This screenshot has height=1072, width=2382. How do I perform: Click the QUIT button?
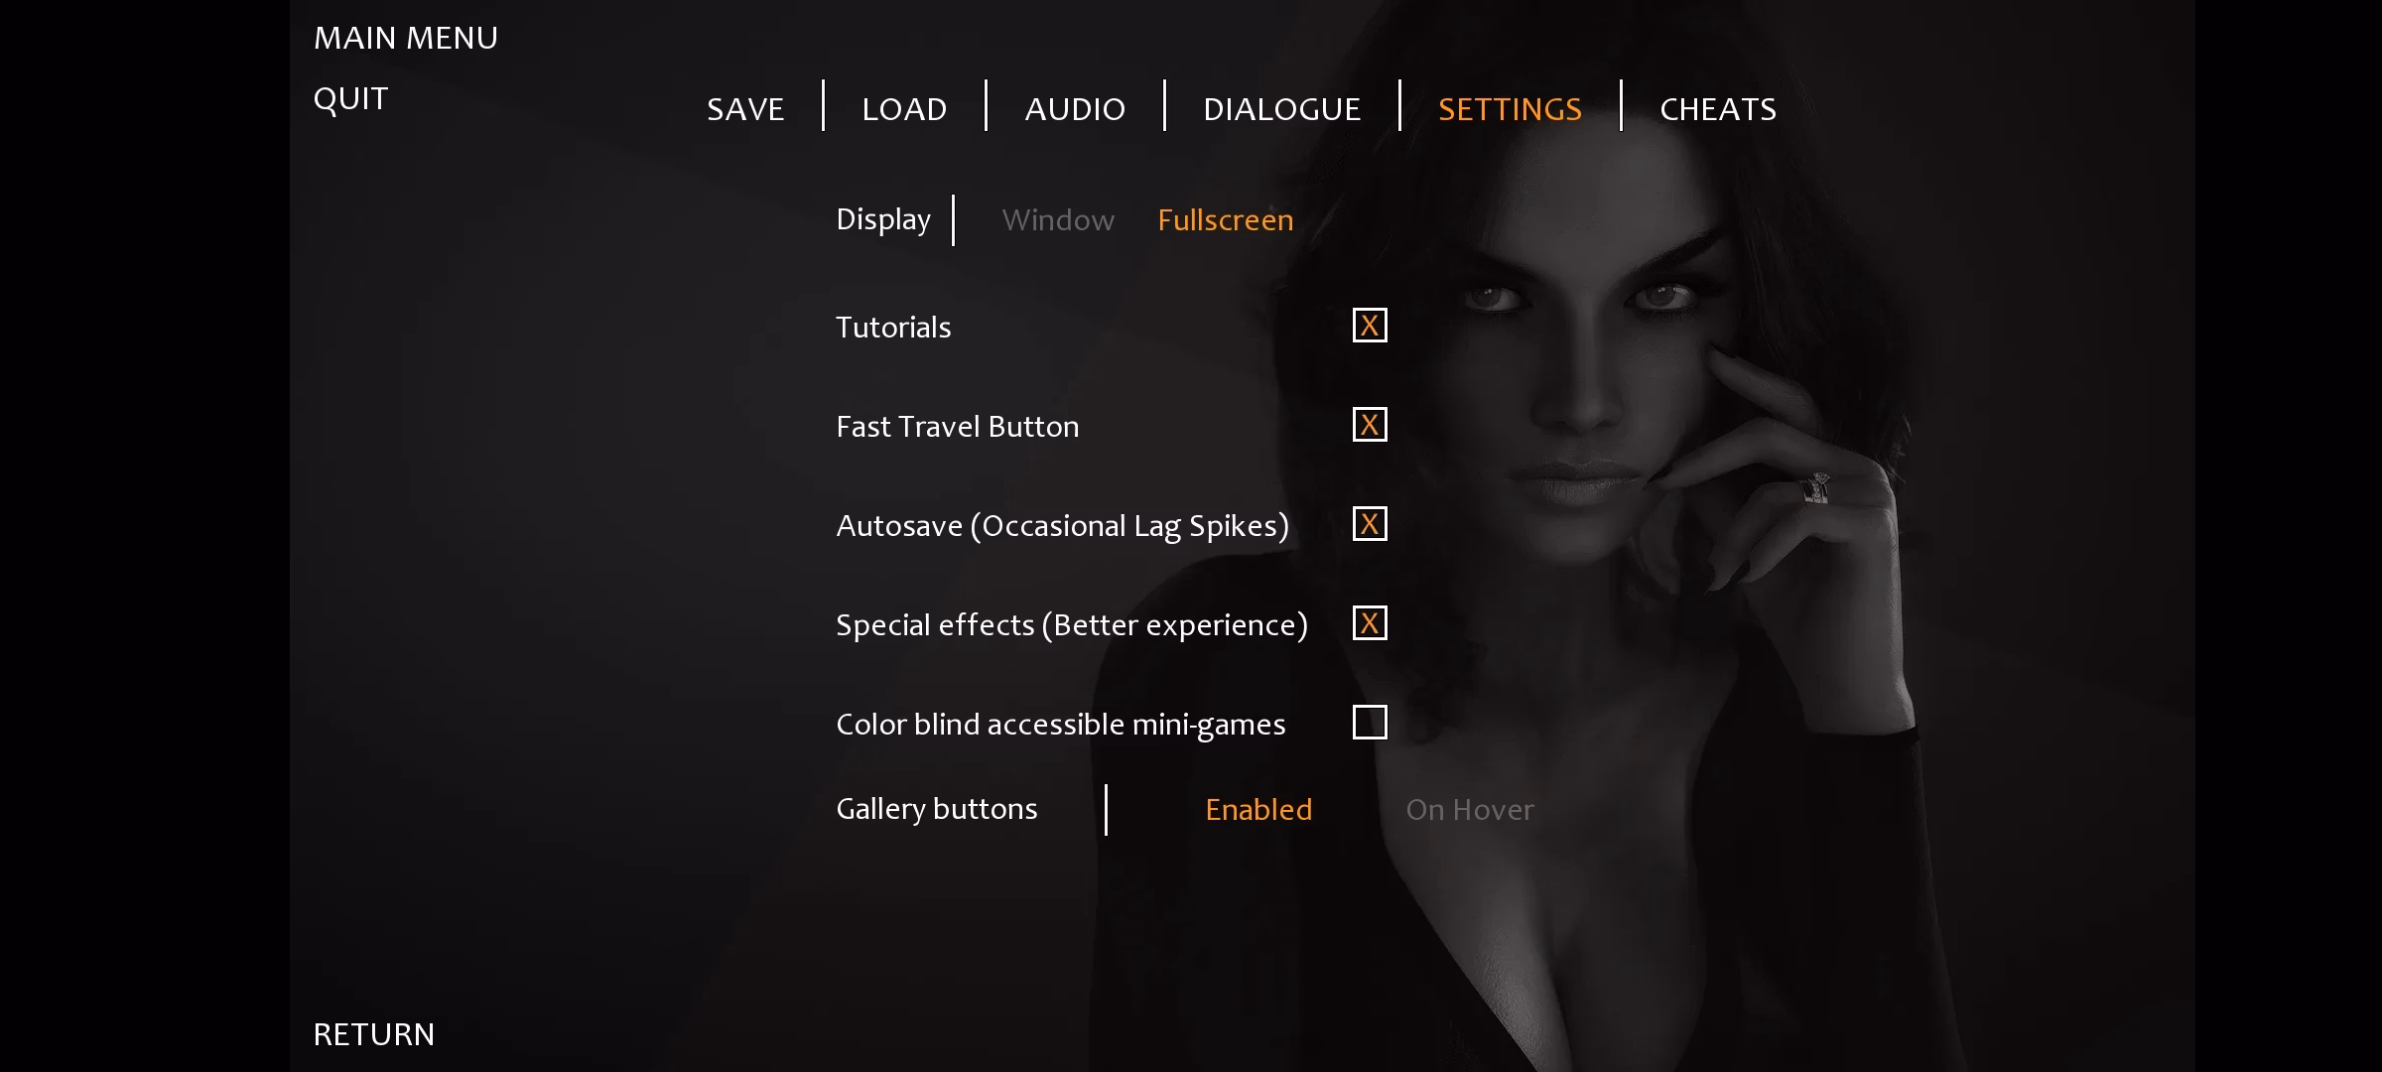click(x=350, y=99)
